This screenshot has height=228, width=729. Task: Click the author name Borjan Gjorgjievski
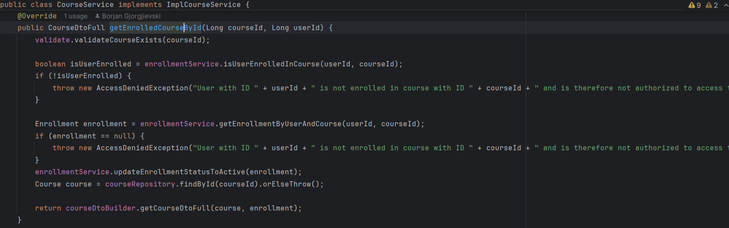tap(131, 16)
